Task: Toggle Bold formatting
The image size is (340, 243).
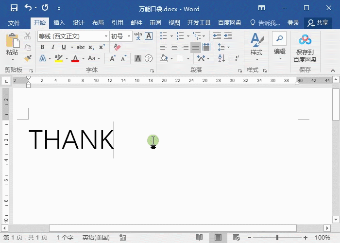Action: pos(42,47)
